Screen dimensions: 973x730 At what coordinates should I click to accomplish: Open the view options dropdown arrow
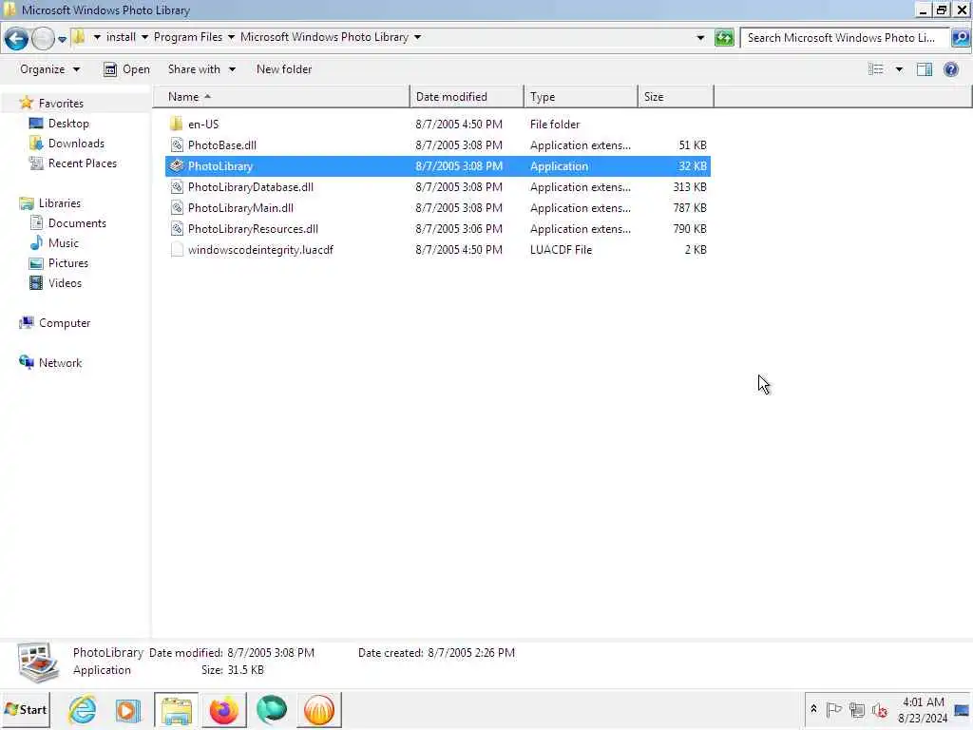pos(899,69)
